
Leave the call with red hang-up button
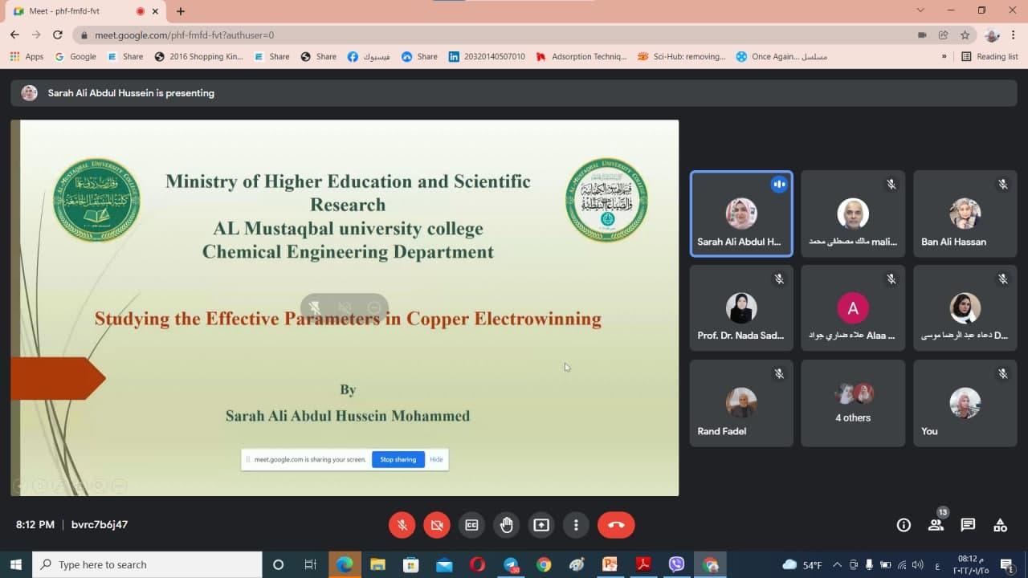coord(616,525)
